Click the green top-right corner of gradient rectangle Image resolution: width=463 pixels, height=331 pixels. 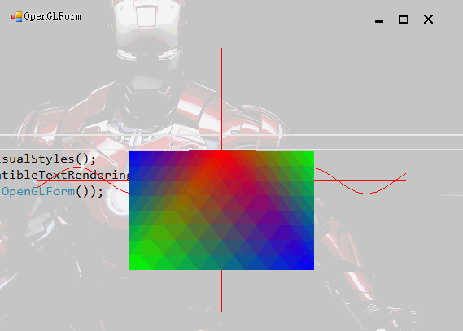point(311,155)
